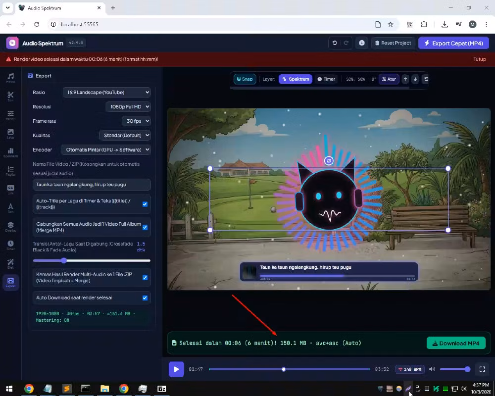Open Chrome downloads icon in toolbar
Screen dimensions: 495x396
tap(445, 24)
